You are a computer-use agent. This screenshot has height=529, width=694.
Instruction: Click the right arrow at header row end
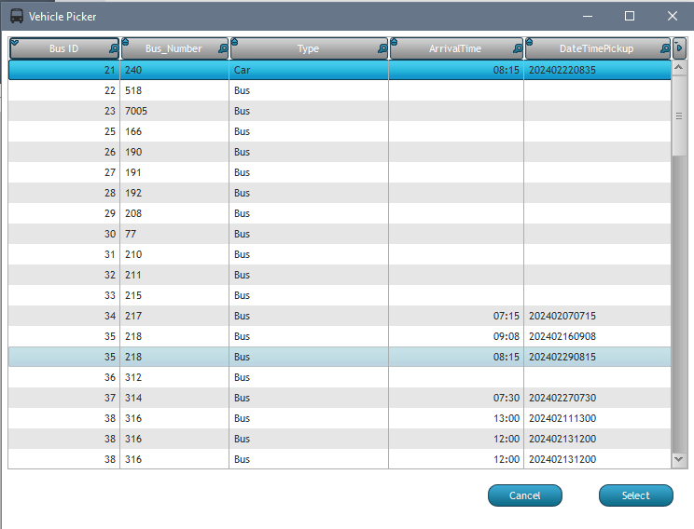(678, 48)
